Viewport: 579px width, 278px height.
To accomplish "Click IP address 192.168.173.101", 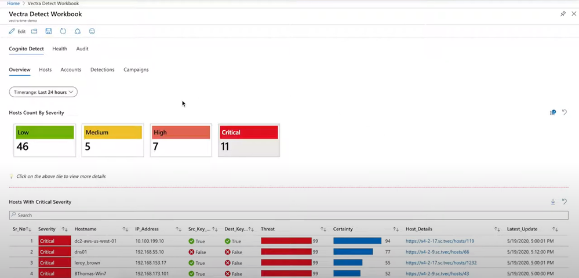I will (152, 273).
